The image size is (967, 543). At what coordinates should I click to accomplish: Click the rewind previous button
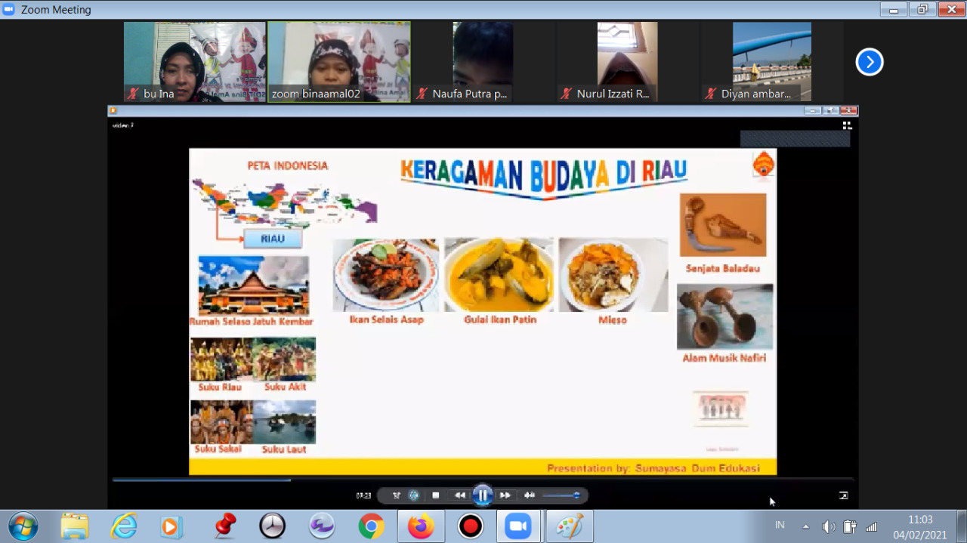(459, 495)
